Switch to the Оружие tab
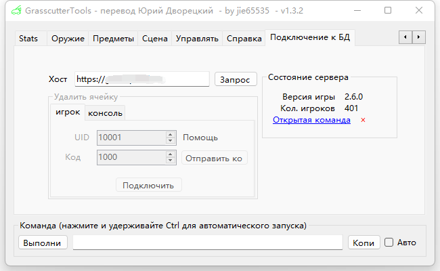The width and height of the screenshot is (440, 271). [x=68, y=39]
